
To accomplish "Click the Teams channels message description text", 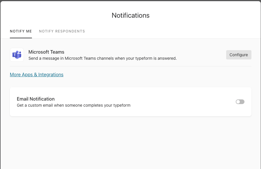I will click(102, 58).
